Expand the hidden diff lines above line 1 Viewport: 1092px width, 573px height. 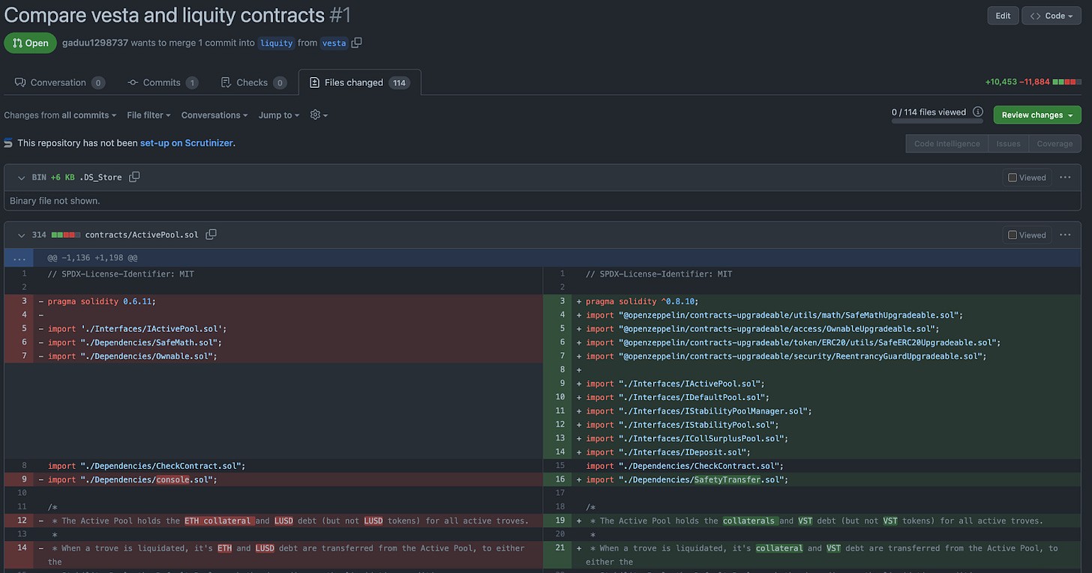(19, 258)
